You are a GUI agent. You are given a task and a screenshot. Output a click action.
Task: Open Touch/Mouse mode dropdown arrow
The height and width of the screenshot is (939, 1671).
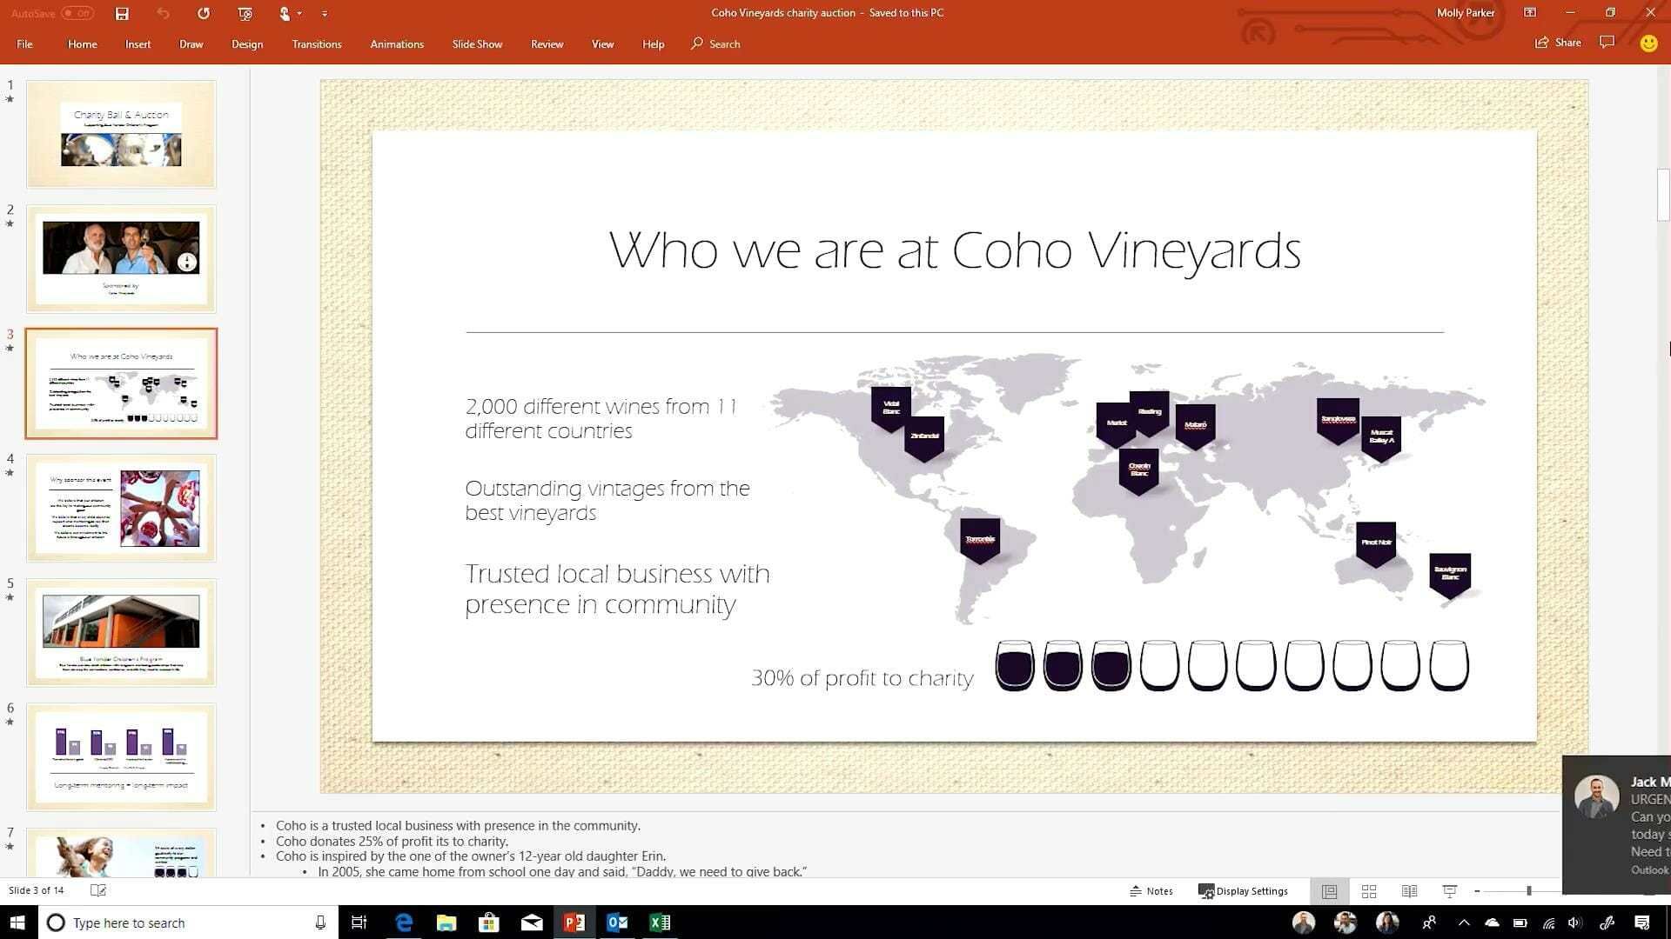(299, 13)
